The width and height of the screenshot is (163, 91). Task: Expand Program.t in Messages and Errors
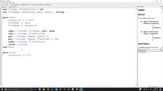point(139,52)
